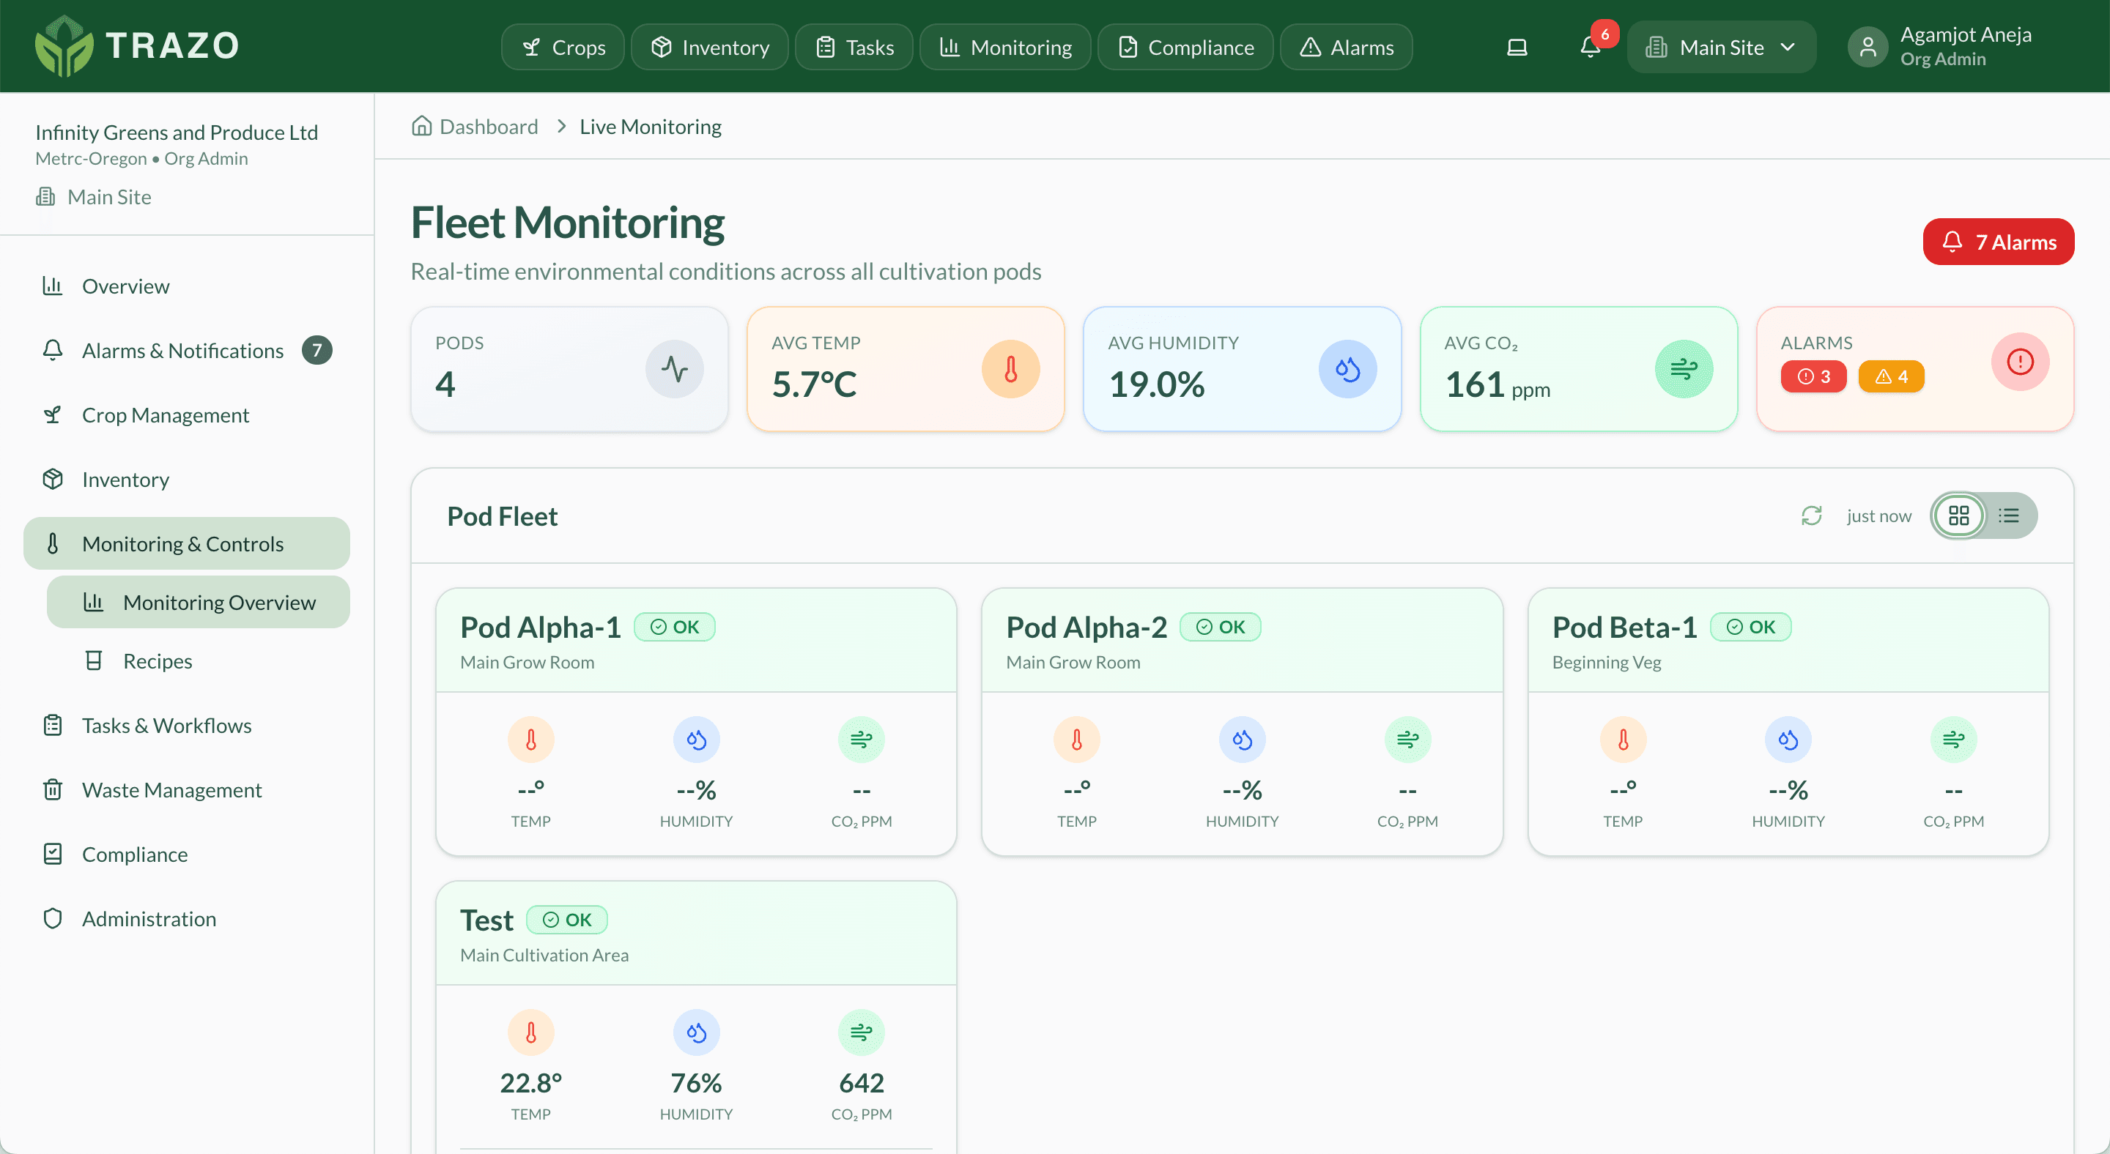The image size is (2110, 1154).
Task: Click the user profile avatar icon
Action: pos(1868,47)
